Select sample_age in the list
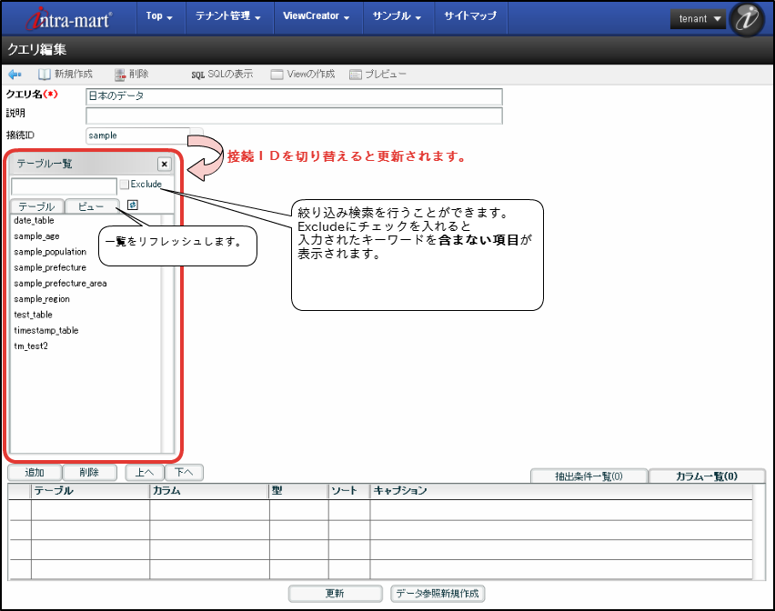This screenshot has width=775, height=611. point(36,236)
